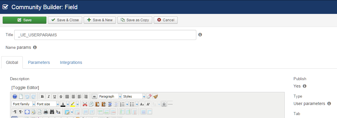Apply the black text color swatch

(63, 104)
